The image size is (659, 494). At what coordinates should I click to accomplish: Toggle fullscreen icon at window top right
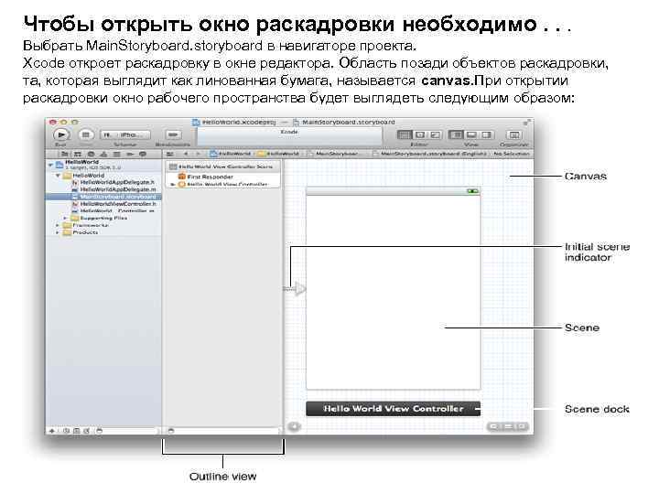point(526,123)
